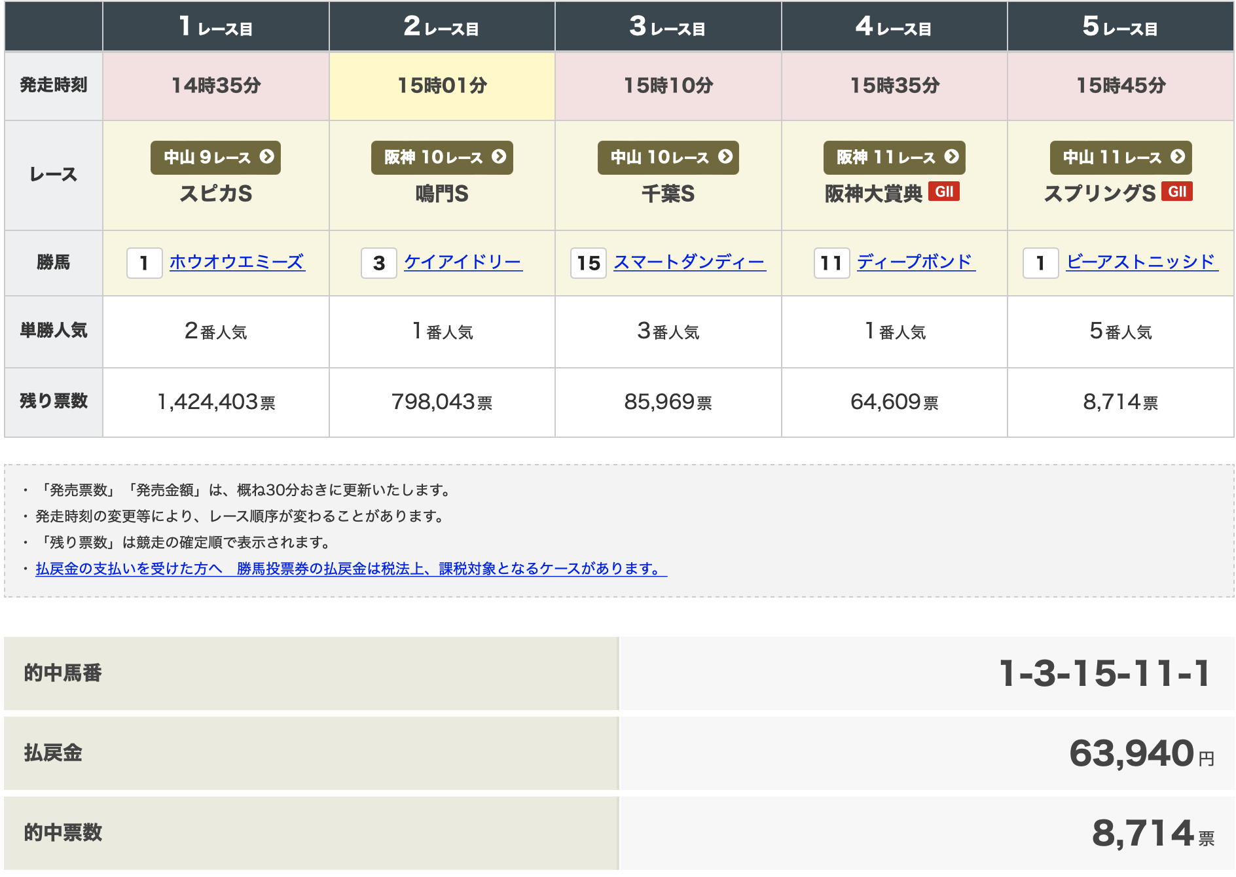Click the GII badge beside 阪神大賞典
Screen dimensions: 1236x877
pos(943,192)
